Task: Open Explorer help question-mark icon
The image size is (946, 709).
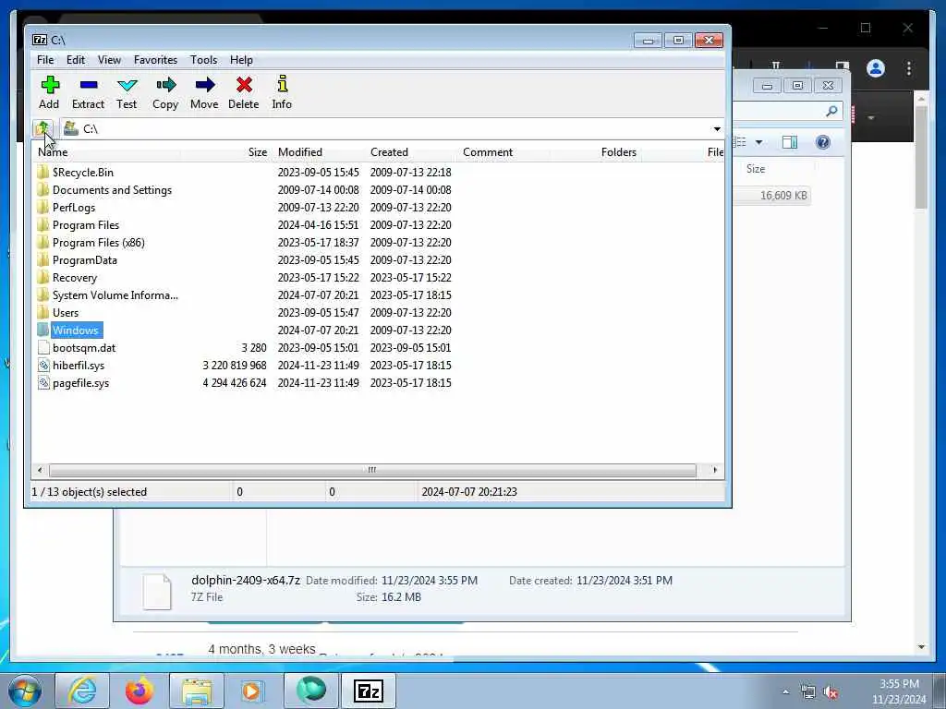Action: click(x=823, y=142)
